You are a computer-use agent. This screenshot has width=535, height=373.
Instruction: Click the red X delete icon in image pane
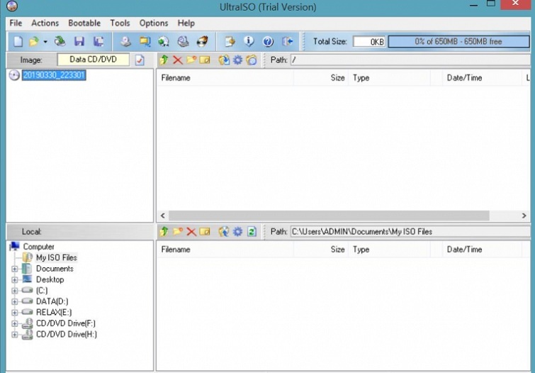click(x=178, y=60)
